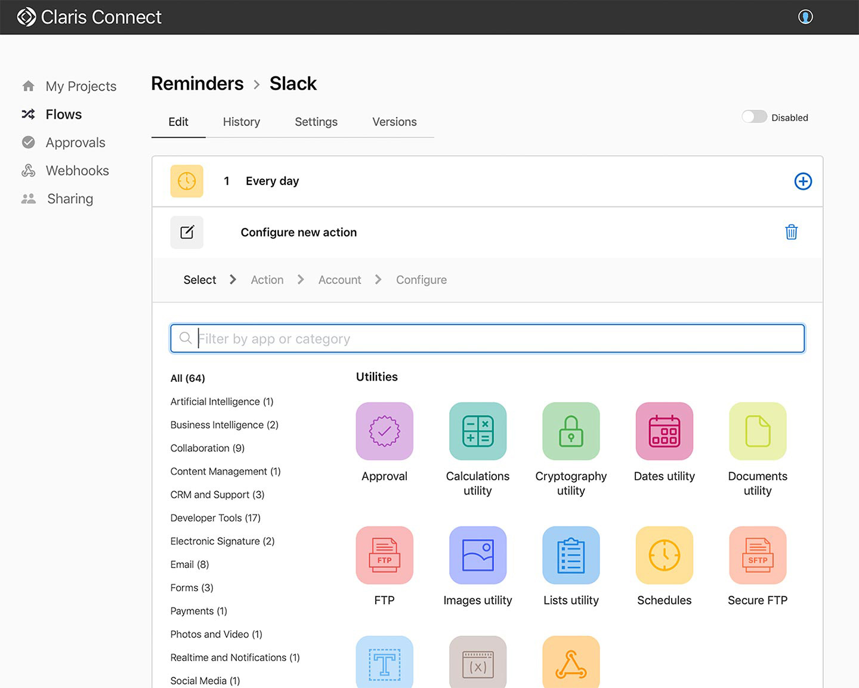This screenshot has height=688, width=859.
Task: Filter by Electronic Signature (2)
Action: [223, 541]
